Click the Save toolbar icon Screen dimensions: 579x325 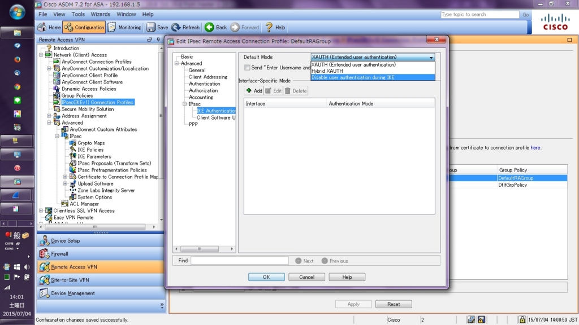pos(150,27)
